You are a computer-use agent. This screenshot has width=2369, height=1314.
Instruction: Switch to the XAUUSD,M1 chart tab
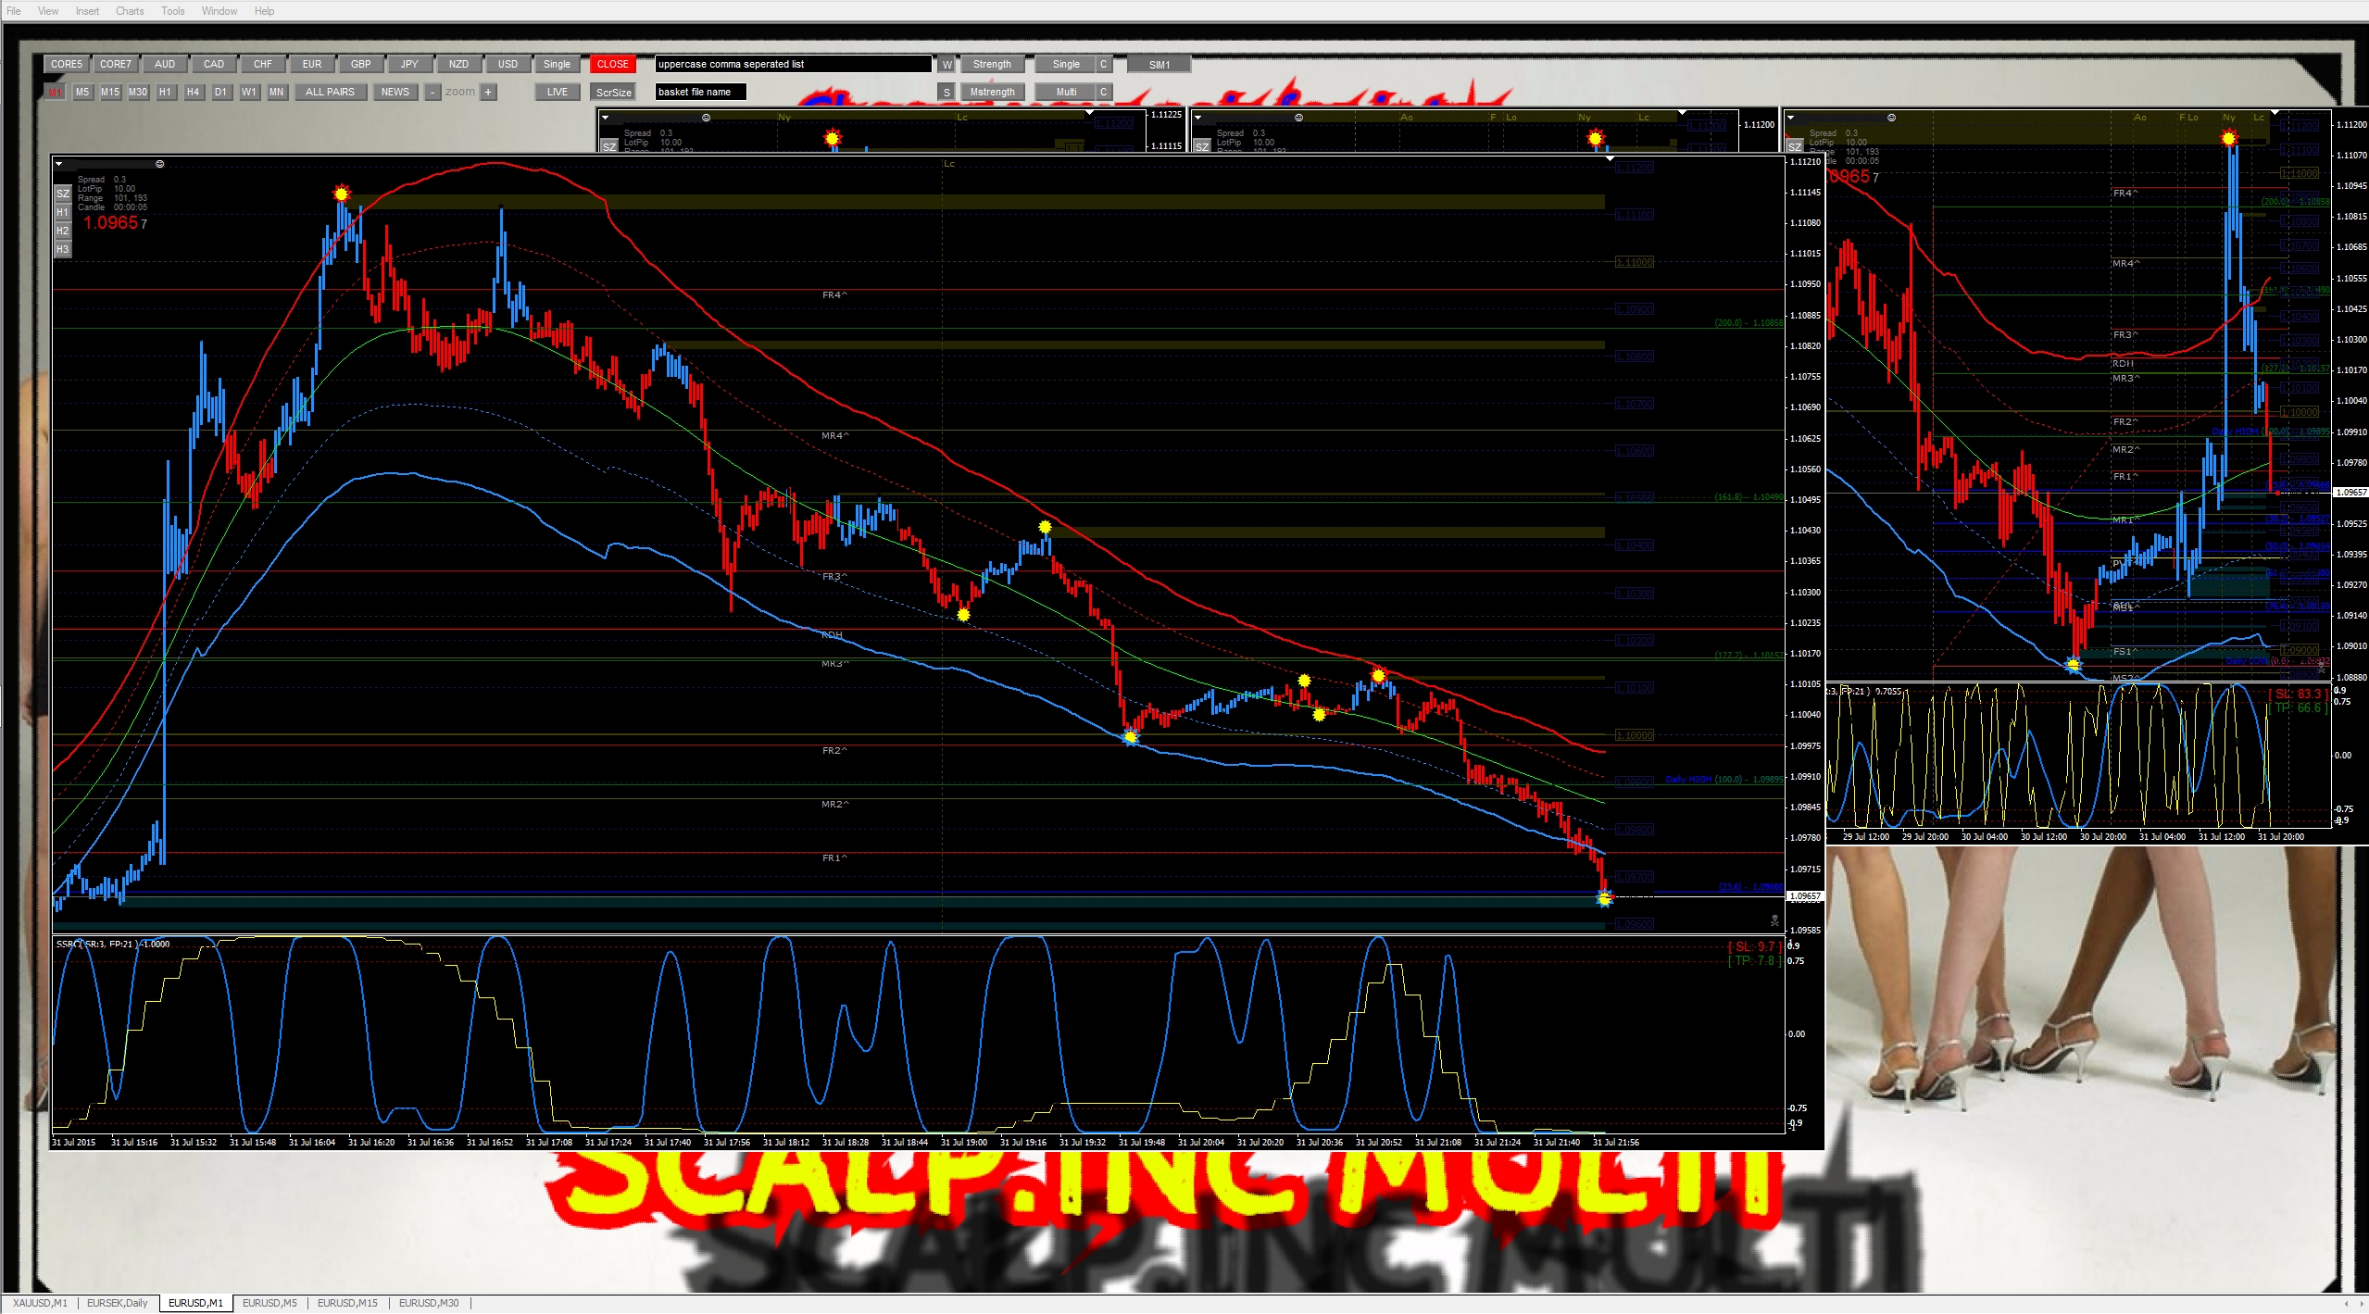coord(40,1303)
